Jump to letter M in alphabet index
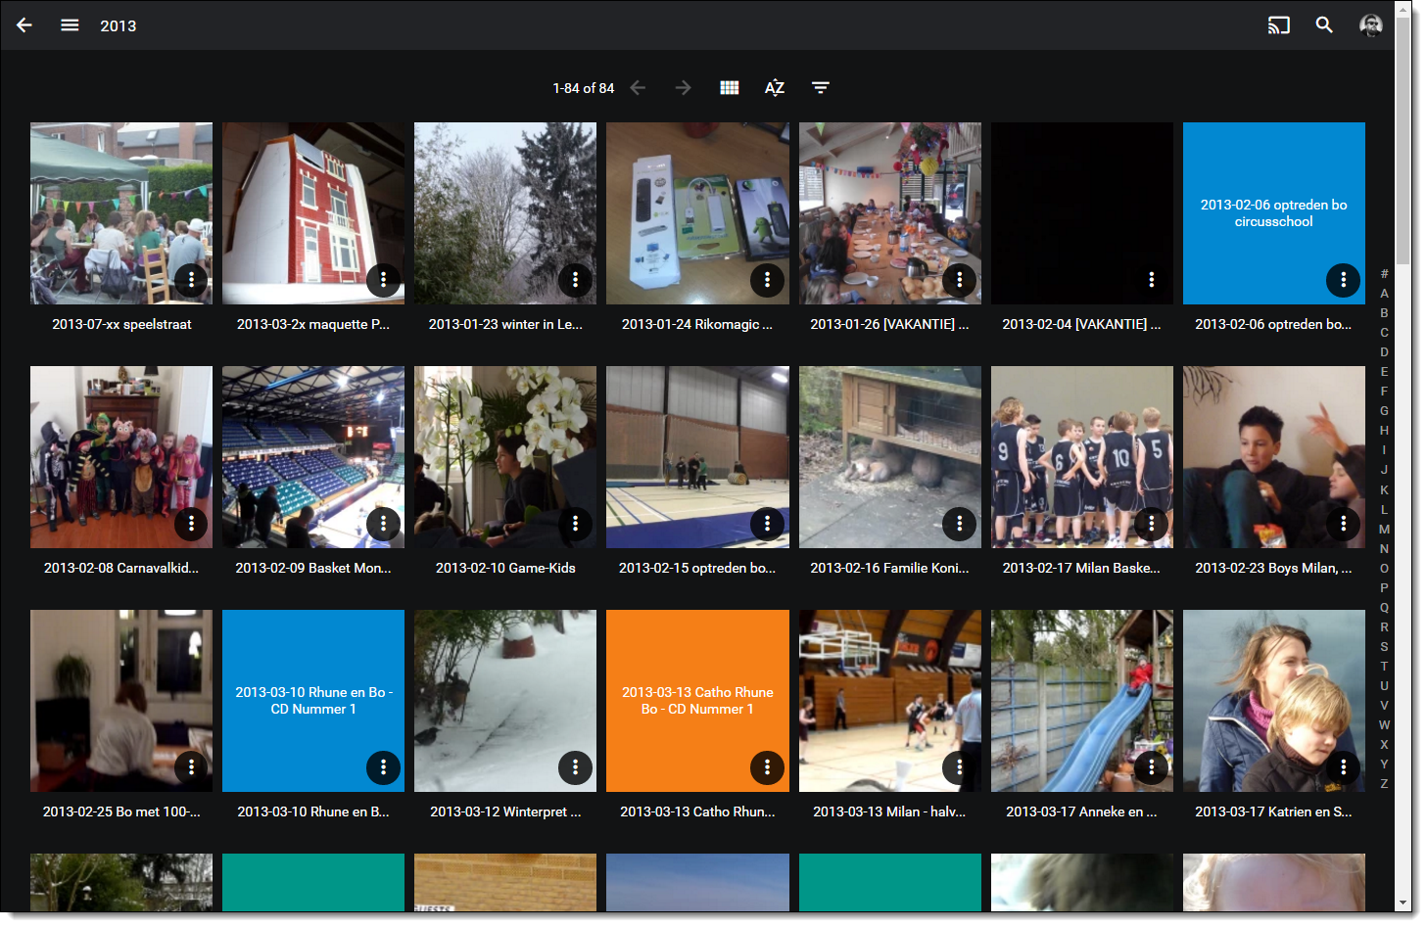1427x927 pixels. [x=1384, y=530]
